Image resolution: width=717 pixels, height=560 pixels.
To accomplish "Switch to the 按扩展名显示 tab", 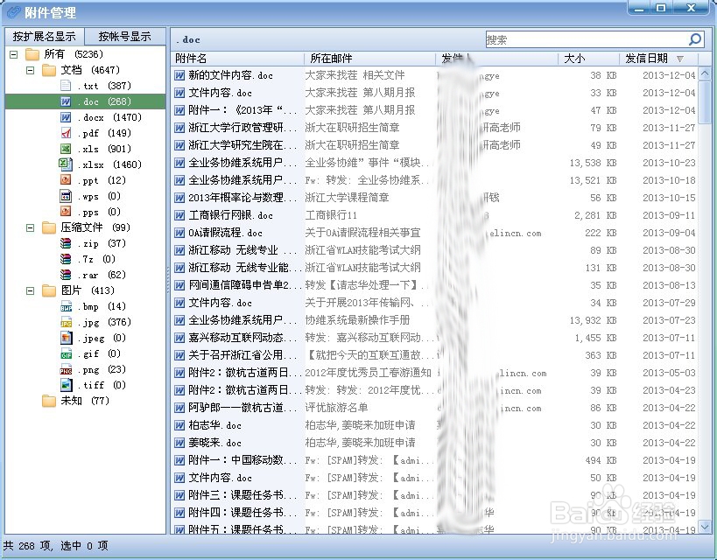I will tap(43, 37).
